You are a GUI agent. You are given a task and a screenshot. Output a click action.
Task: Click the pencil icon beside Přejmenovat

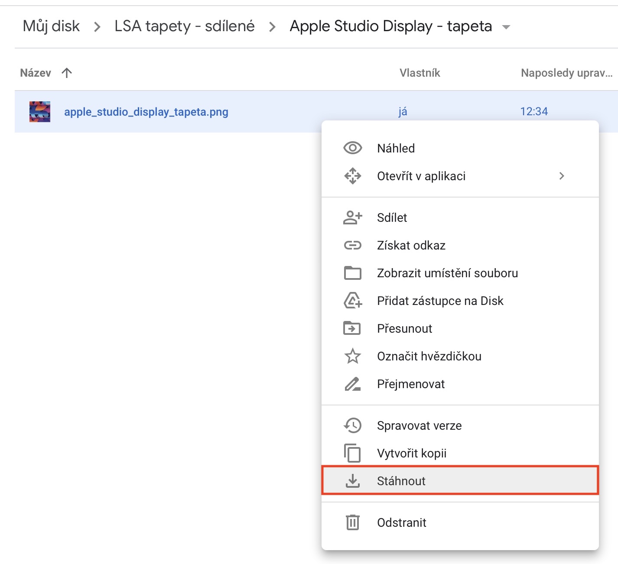352,384
